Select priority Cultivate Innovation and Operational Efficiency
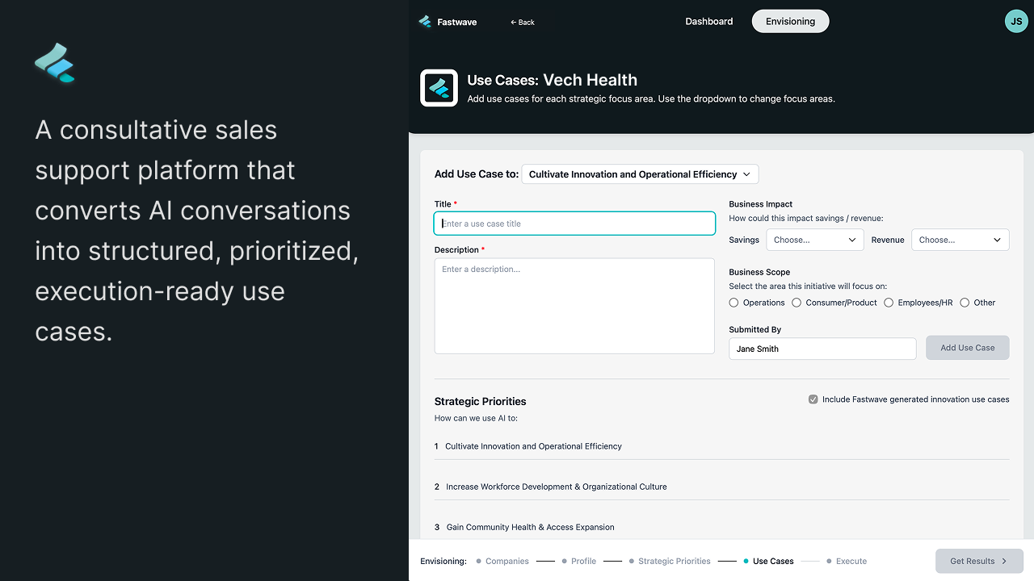Image resolution: width=1034 pixels, height=581 pixels. (x=721, y=446)
